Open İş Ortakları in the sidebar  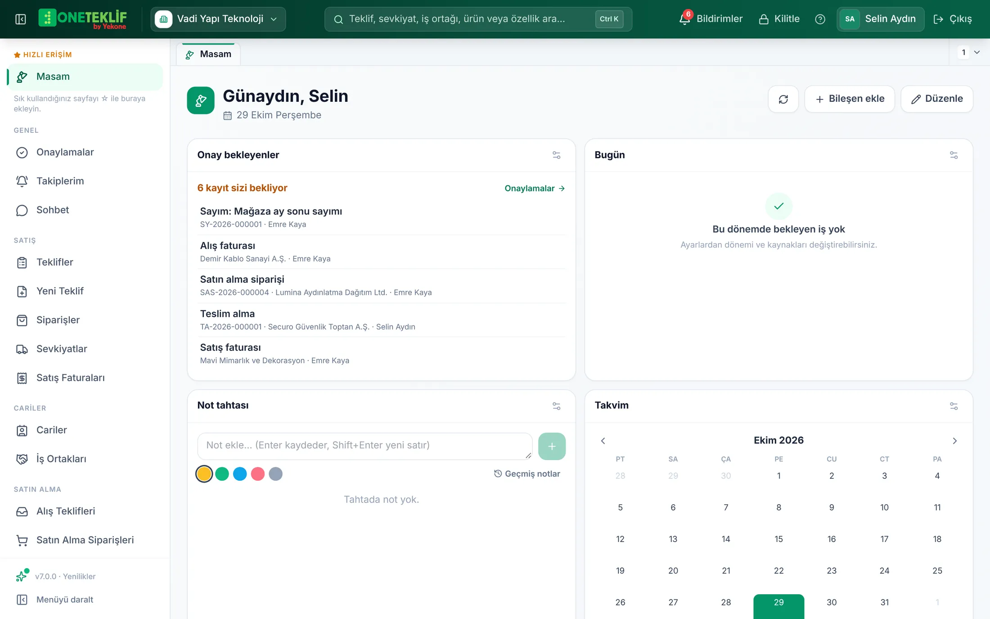coord(85,459)
